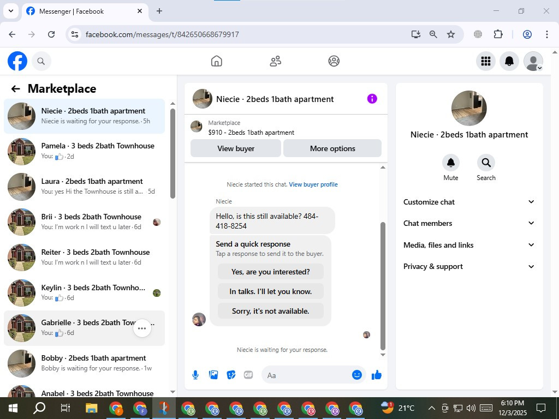Click the microphone voice clip icon

(195, 375)
